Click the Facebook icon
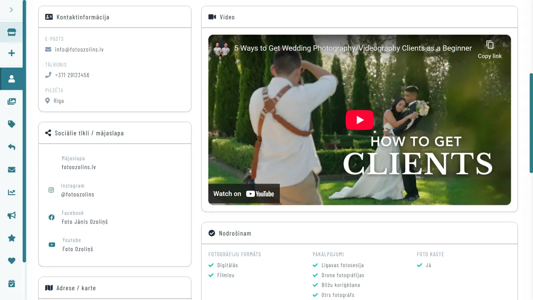533x300 pixels. (52, 217)
